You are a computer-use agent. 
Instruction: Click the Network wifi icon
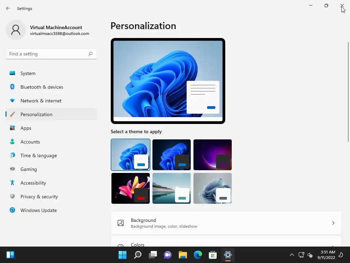[x=12, y=101]
